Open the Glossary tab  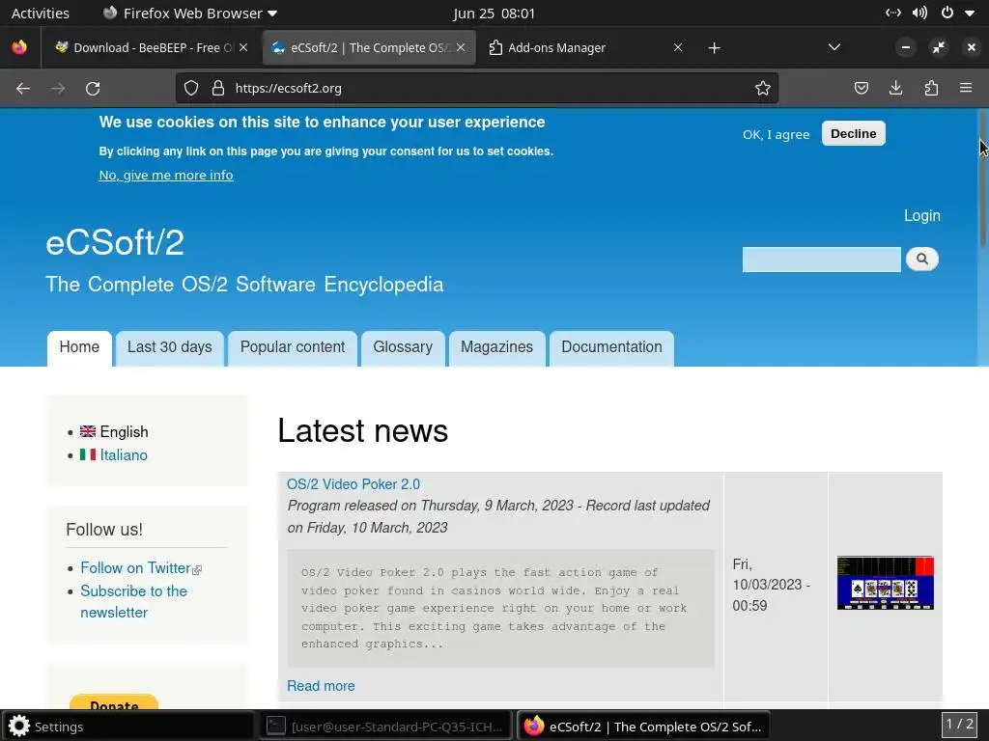click(x=403, y=347)
